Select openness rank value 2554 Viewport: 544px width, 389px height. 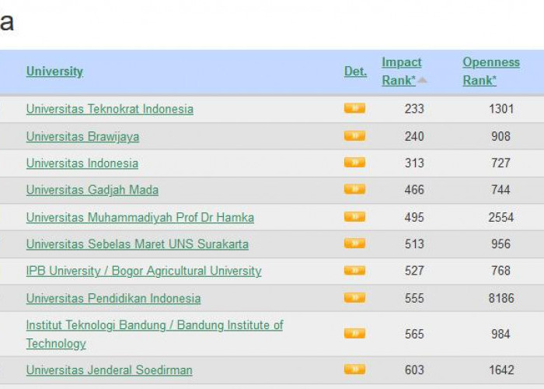click(501, 217)
